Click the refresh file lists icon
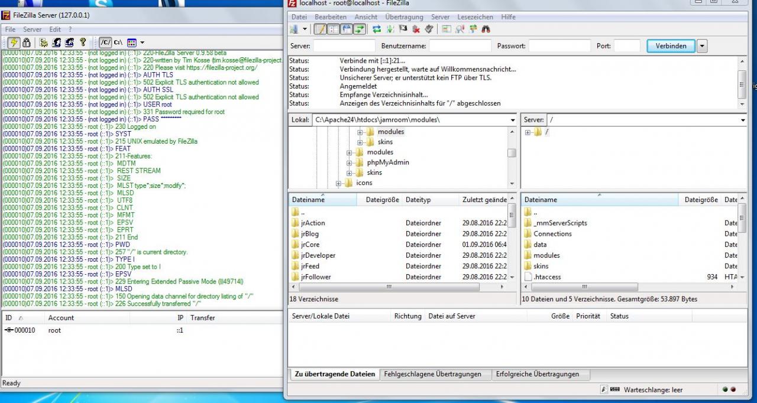The image size is (757, 403). coord(376,29)
